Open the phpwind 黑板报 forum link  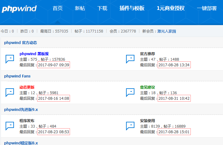pos(34,54)
